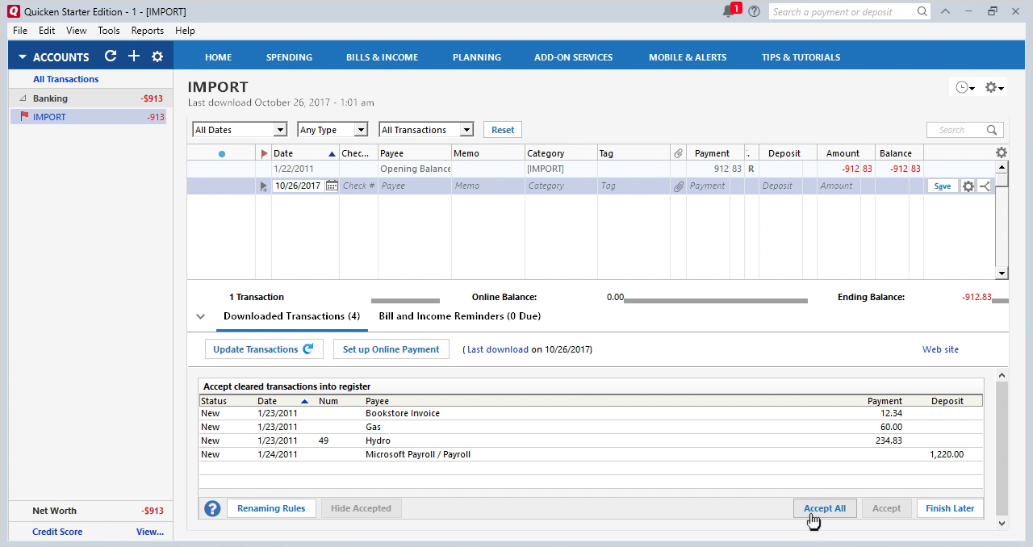Sort by flag column header

[264, 153]
